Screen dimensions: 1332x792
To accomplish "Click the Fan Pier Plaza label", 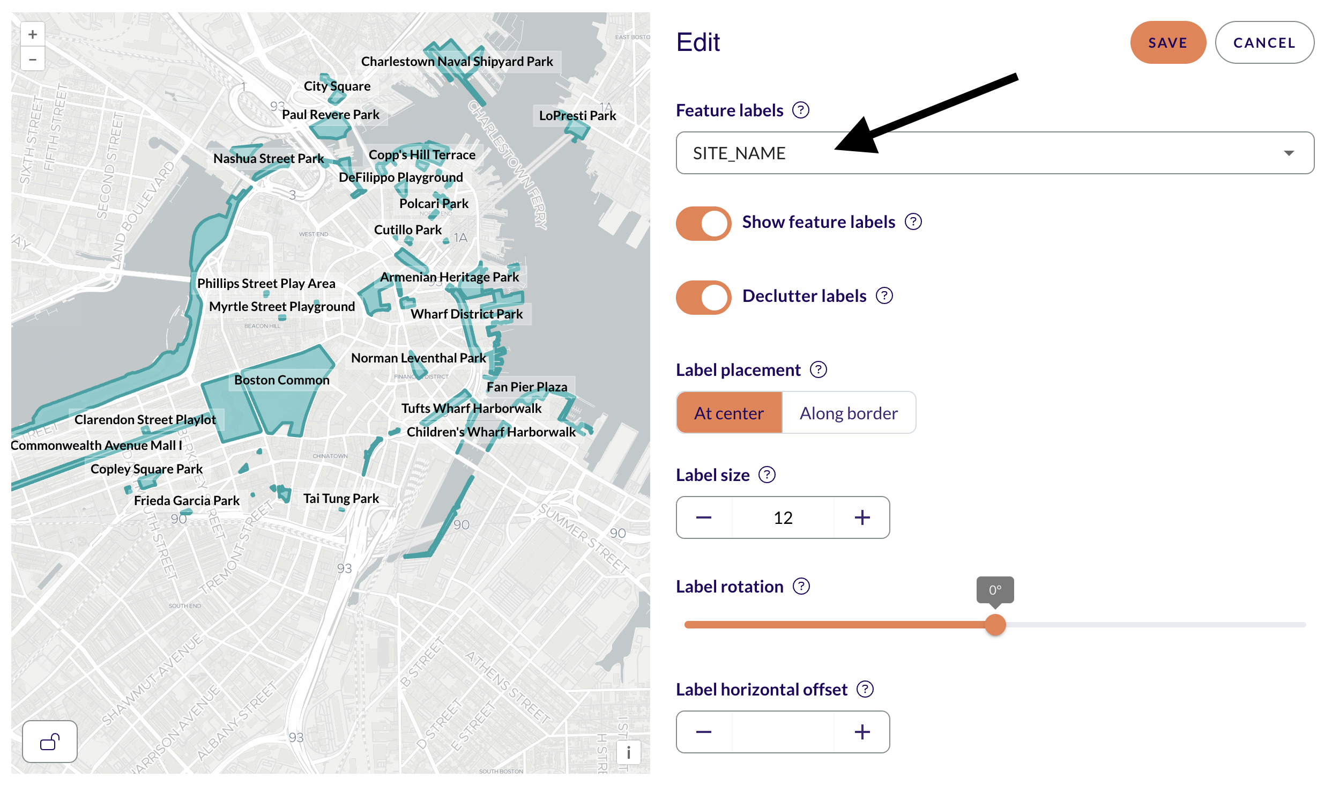I will point(527,387).
